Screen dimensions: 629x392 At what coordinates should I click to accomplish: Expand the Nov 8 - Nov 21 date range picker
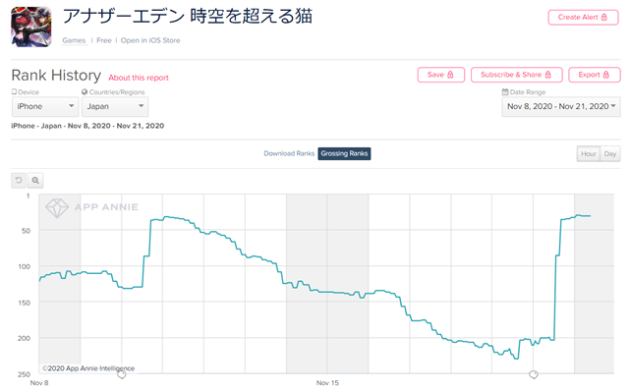click(x=561, y=107)
